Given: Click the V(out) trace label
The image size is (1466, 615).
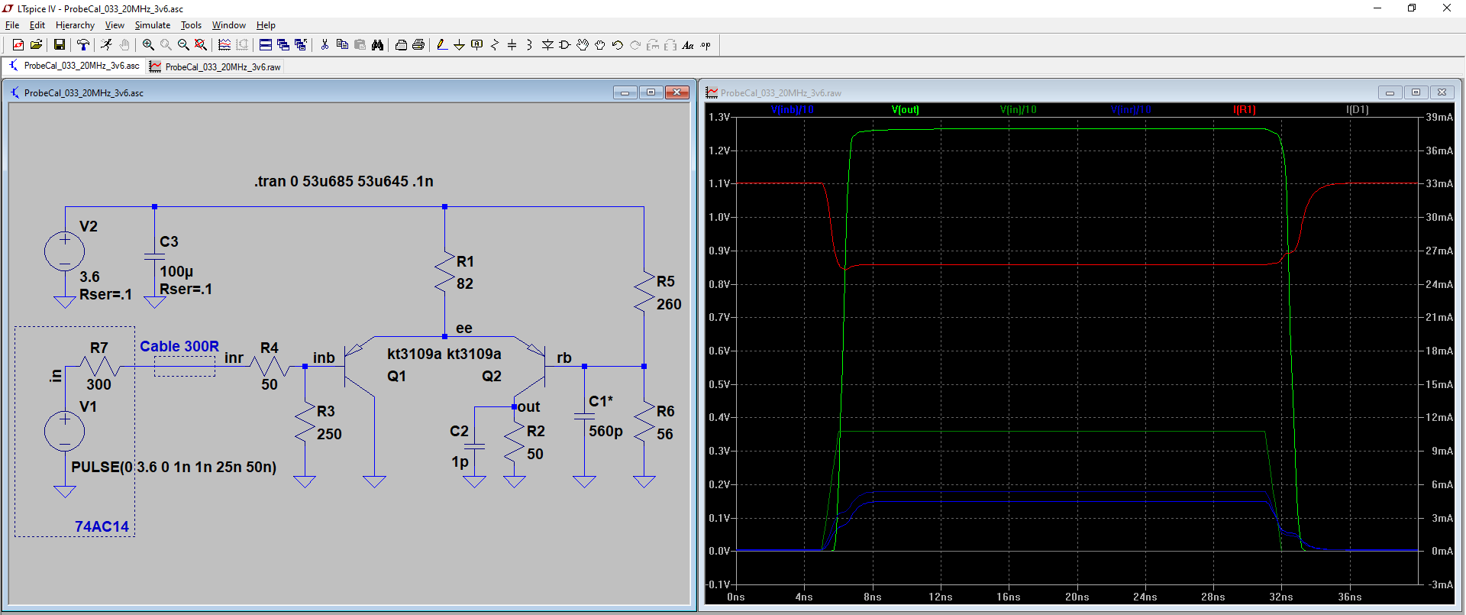Looking at the screenshot, I should (906, 109).
